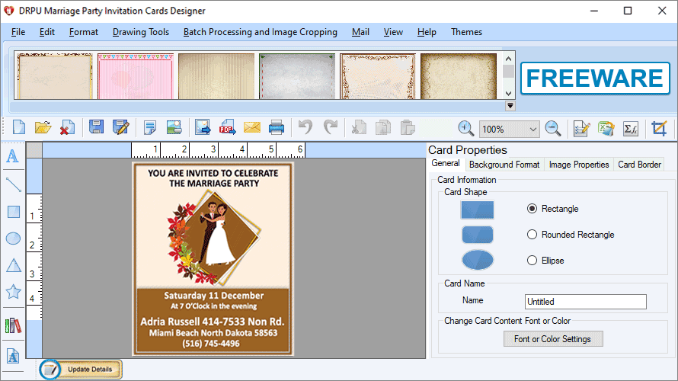Click the Update Details button
This screenshot has height=381, width=678.
pos(81,370)
